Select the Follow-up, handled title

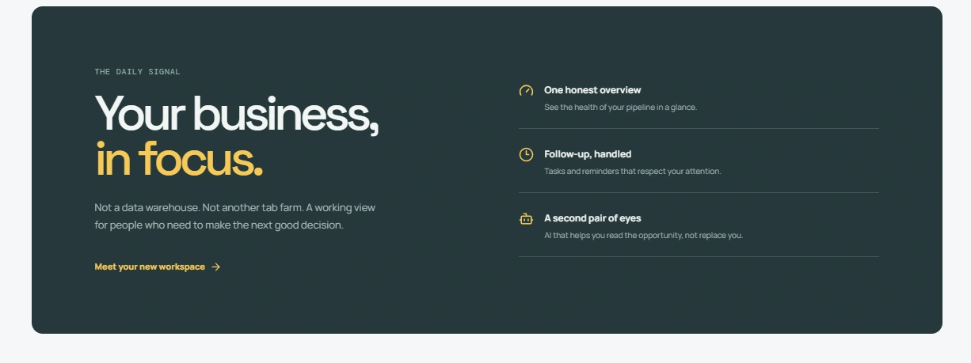pos(588,154)
